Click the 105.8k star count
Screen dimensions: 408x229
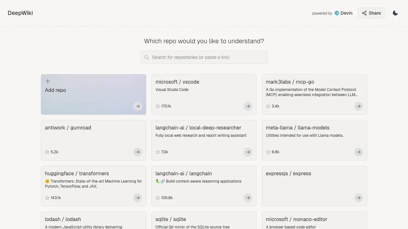click(x=167, y=198)
